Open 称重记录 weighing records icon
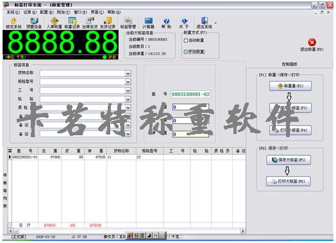This screenshot has height=243, width=336. (x=72, y=23)
